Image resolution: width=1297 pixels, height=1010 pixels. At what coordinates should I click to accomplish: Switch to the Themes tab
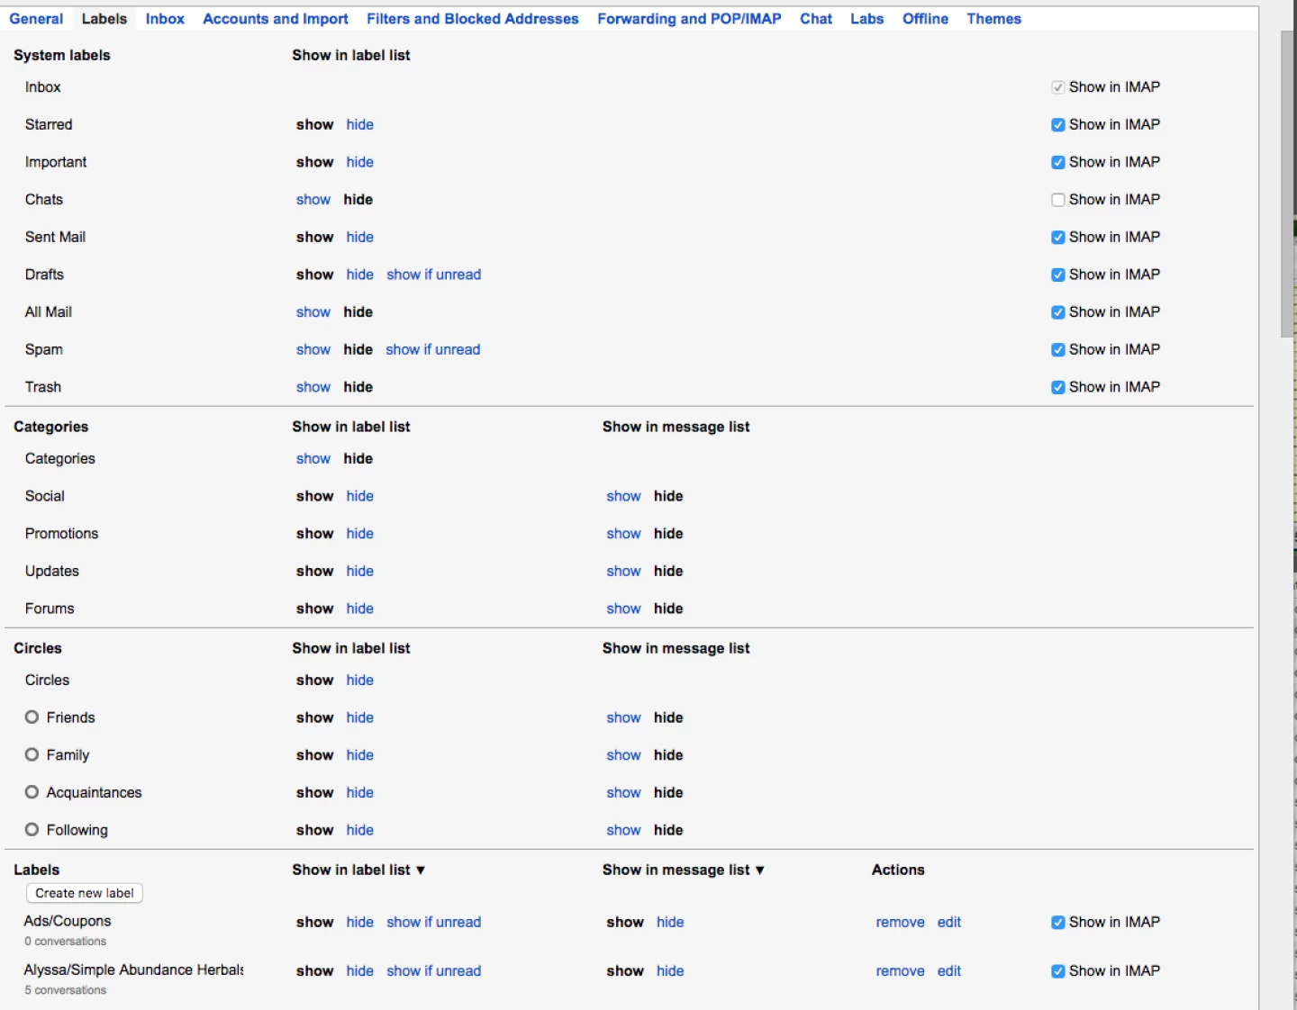[993, 18]
